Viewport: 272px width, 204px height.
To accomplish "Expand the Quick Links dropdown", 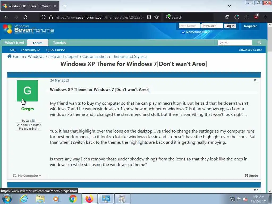I will tap(56, 50).
